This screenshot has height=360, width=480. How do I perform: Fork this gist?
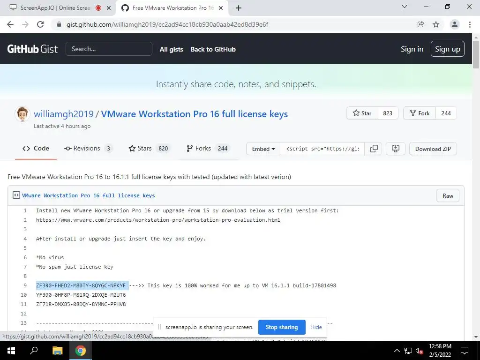[420, 113]
